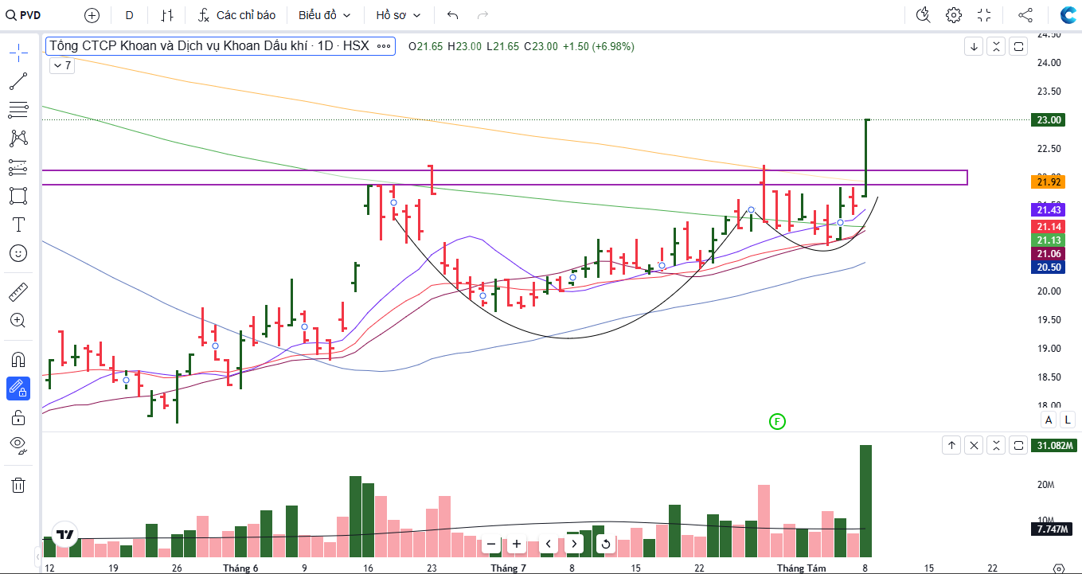
Task: Hide all drawings with eye icon
Action: point(18,445)
